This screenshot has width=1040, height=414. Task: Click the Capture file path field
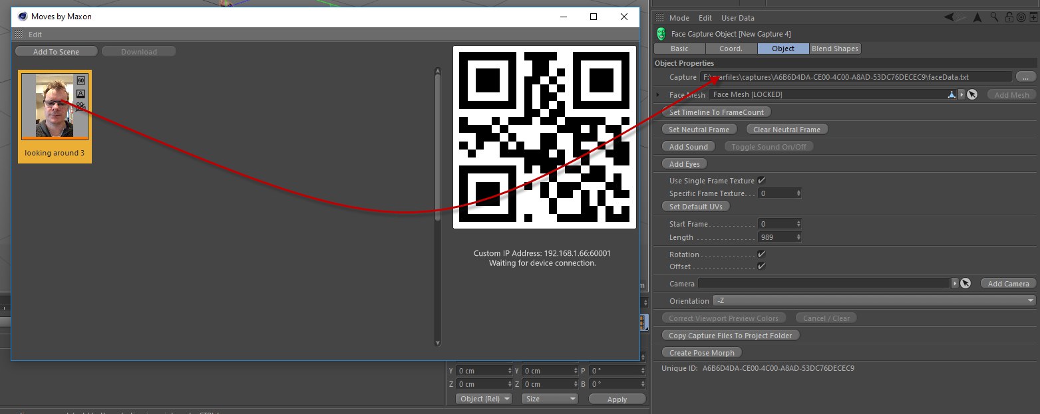tap(856, 77)
